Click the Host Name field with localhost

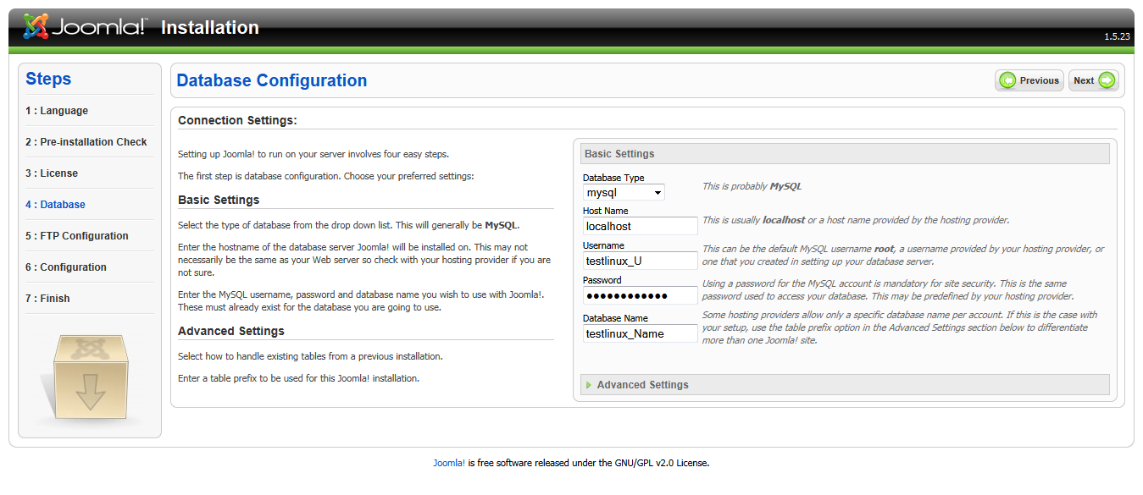click(641, 226)
